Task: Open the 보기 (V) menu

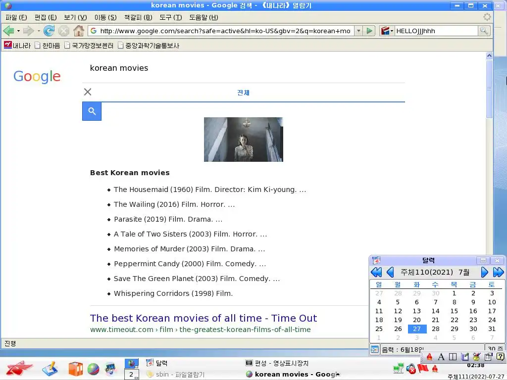Action: coord(75,17)
